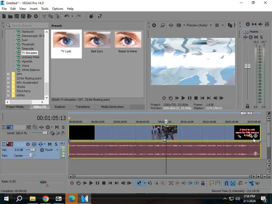
Task: Click Event Pan/Crop icon on the last clip
Action: [x=251, y=136]
